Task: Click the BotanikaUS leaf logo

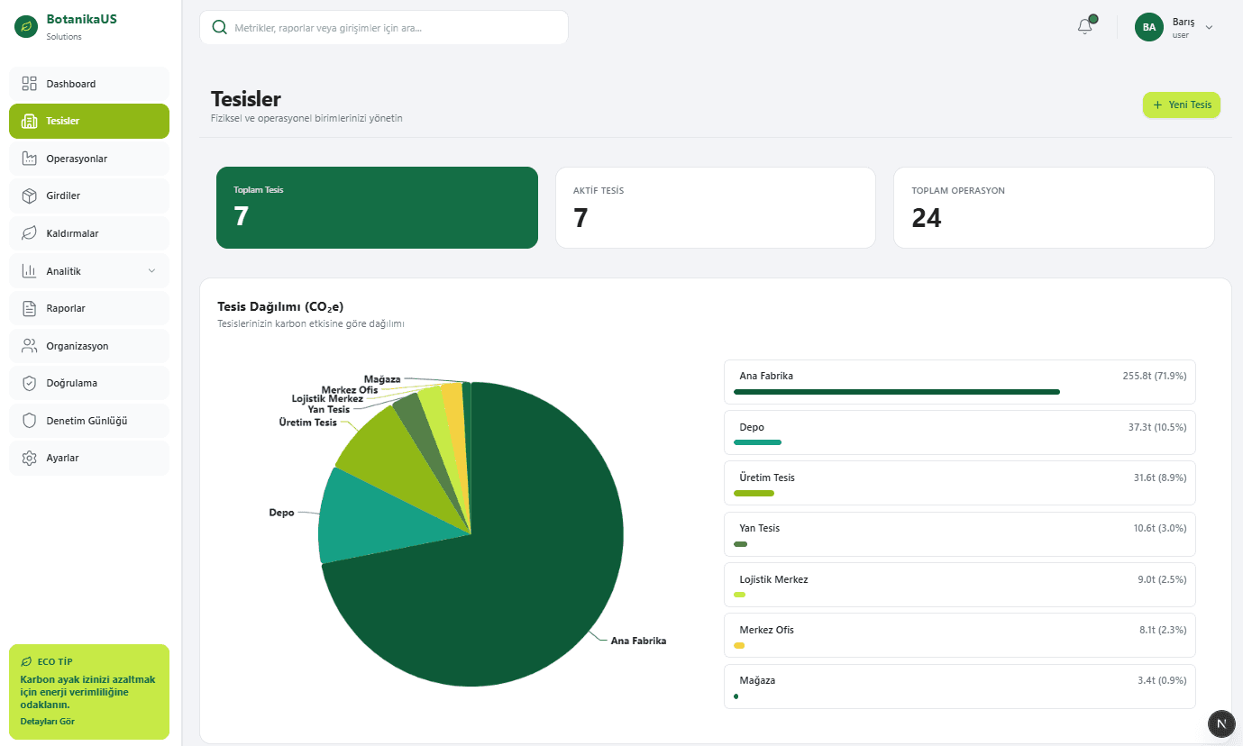Action: click(26, 27)
